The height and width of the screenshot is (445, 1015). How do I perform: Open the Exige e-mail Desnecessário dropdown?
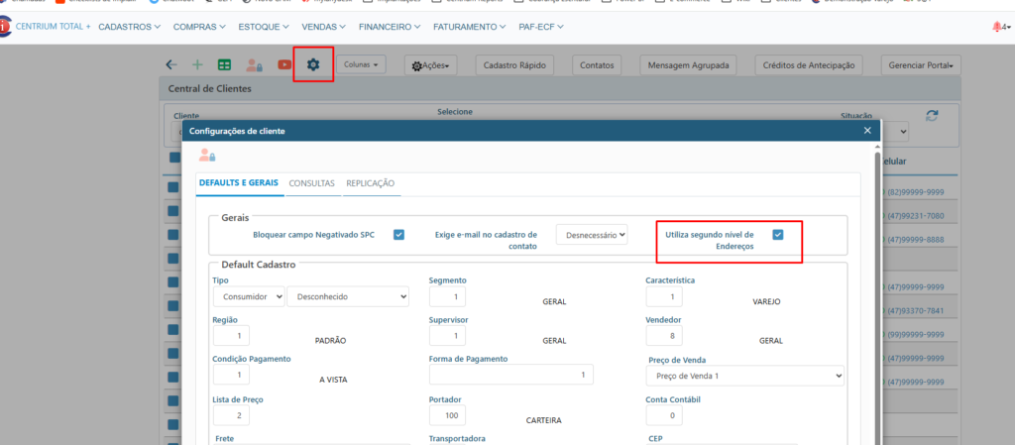click(x=592, y=235)
